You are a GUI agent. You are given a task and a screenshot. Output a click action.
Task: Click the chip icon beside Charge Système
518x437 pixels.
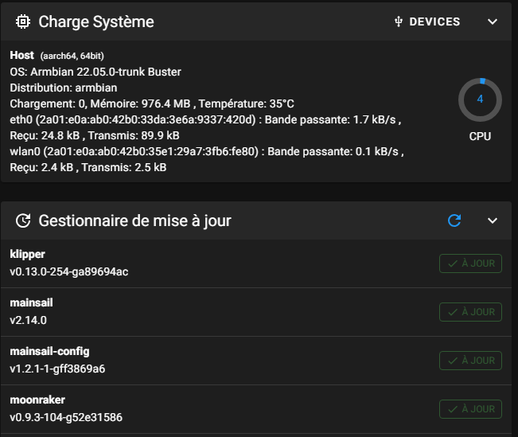click(x=24, y=21)
